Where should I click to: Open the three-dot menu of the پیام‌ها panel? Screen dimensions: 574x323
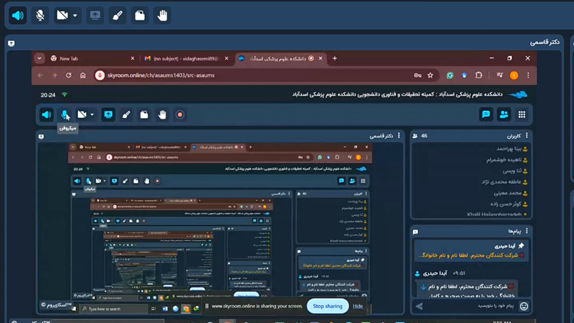[526, 230]
